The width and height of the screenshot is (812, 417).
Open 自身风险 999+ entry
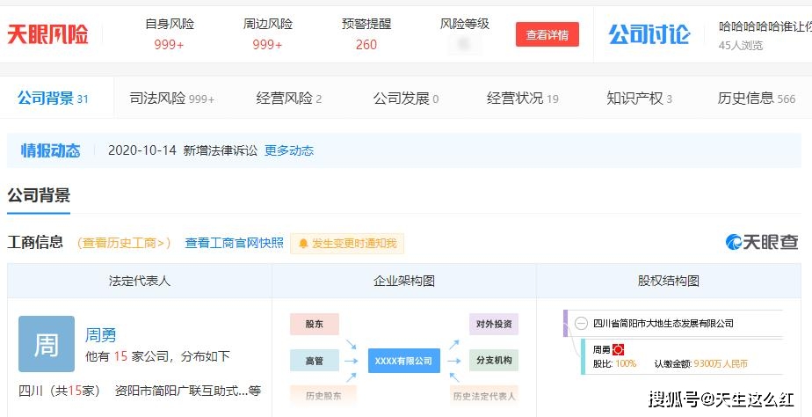pyautogui.click(x=169, y=34)
